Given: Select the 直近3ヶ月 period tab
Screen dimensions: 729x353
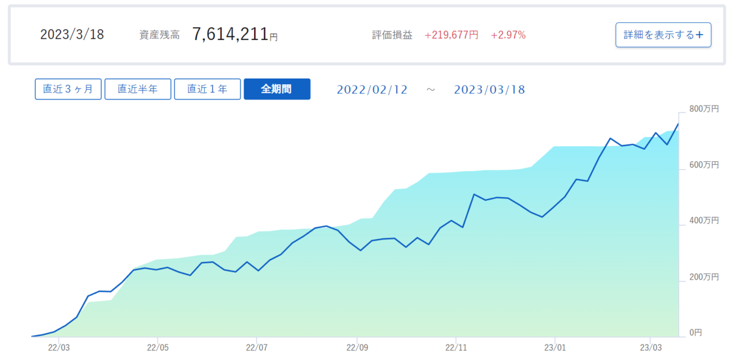Looking at the screenshot, I should (68, 89).
